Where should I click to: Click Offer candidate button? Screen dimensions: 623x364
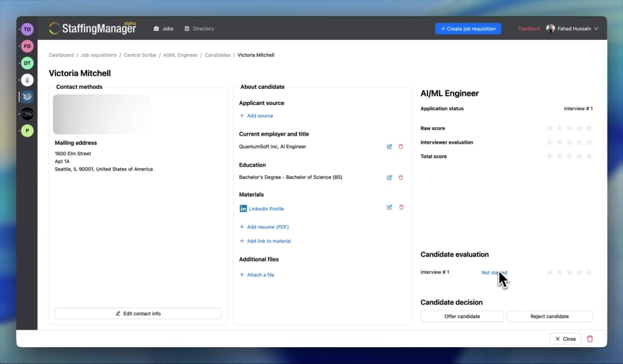point(462,316)
